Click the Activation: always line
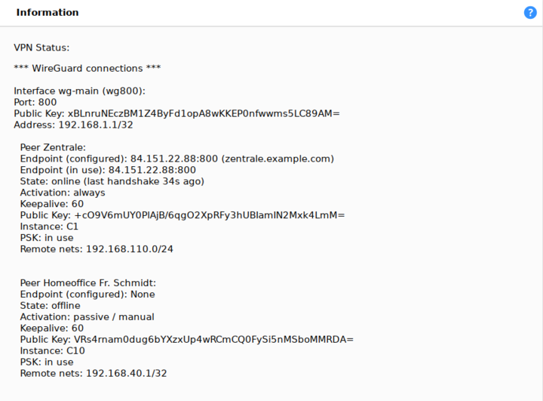 (x=63, y=193)
